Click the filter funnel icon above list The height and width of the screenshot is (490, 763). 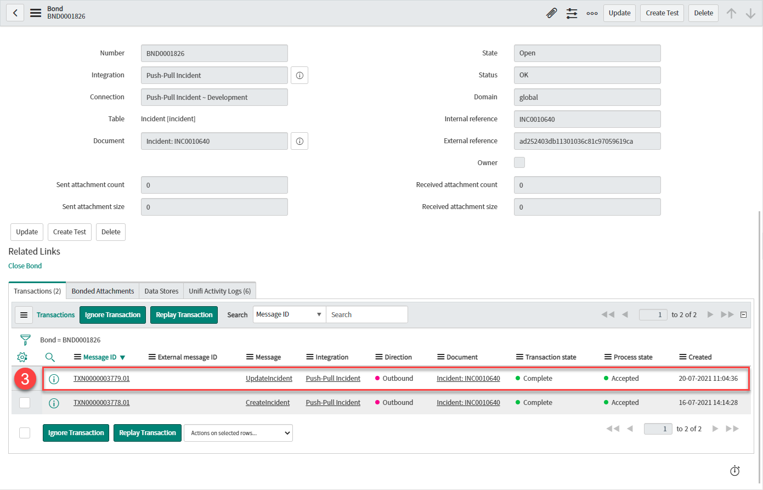tap(25, 340)
